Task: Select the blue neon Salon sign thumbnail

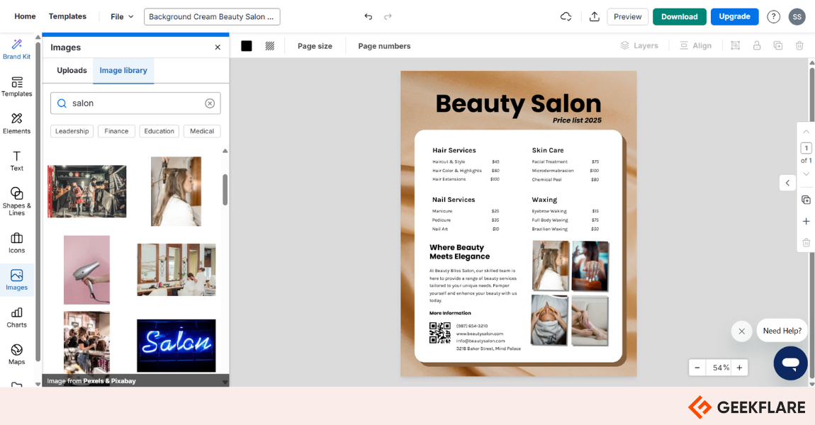Action: point(176,345)
